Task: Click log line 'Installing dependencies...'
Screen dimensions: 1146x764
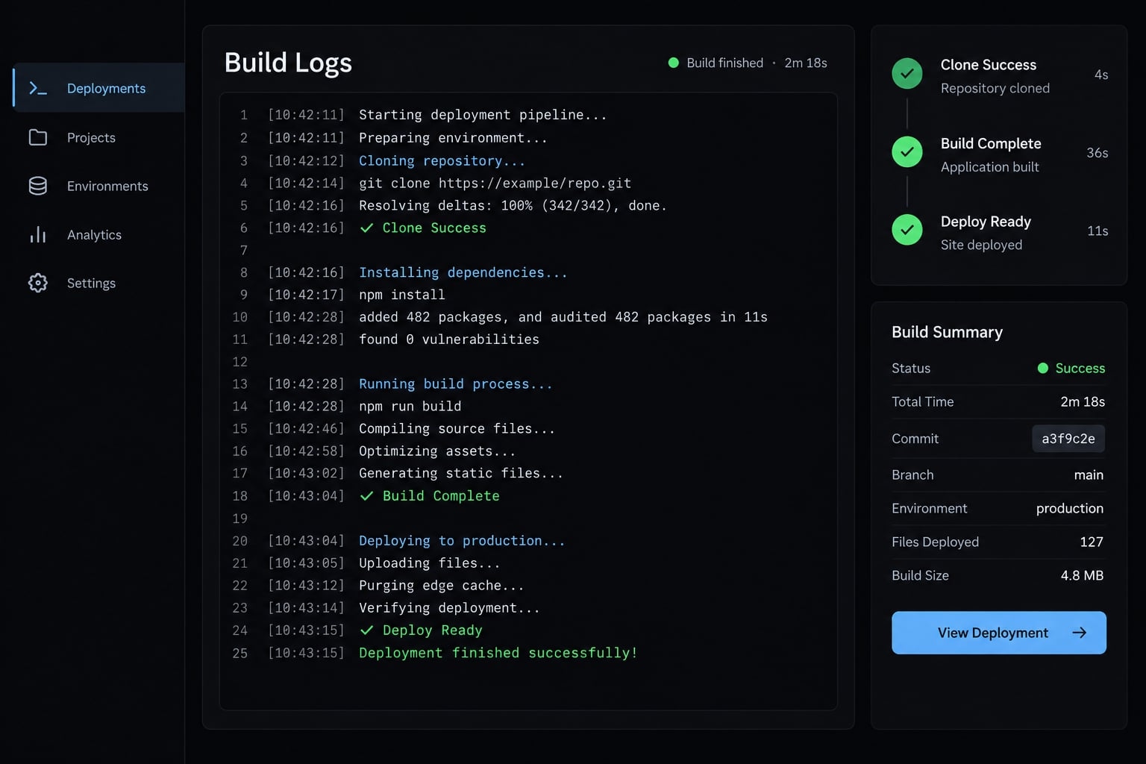Action: 463,273
